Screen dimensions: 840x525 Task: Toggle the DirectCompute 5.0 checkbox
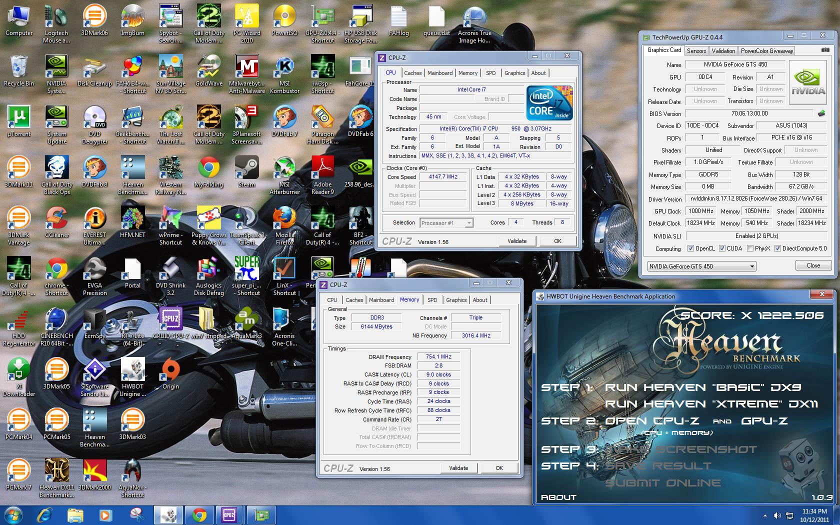click(x=777, y=248)
